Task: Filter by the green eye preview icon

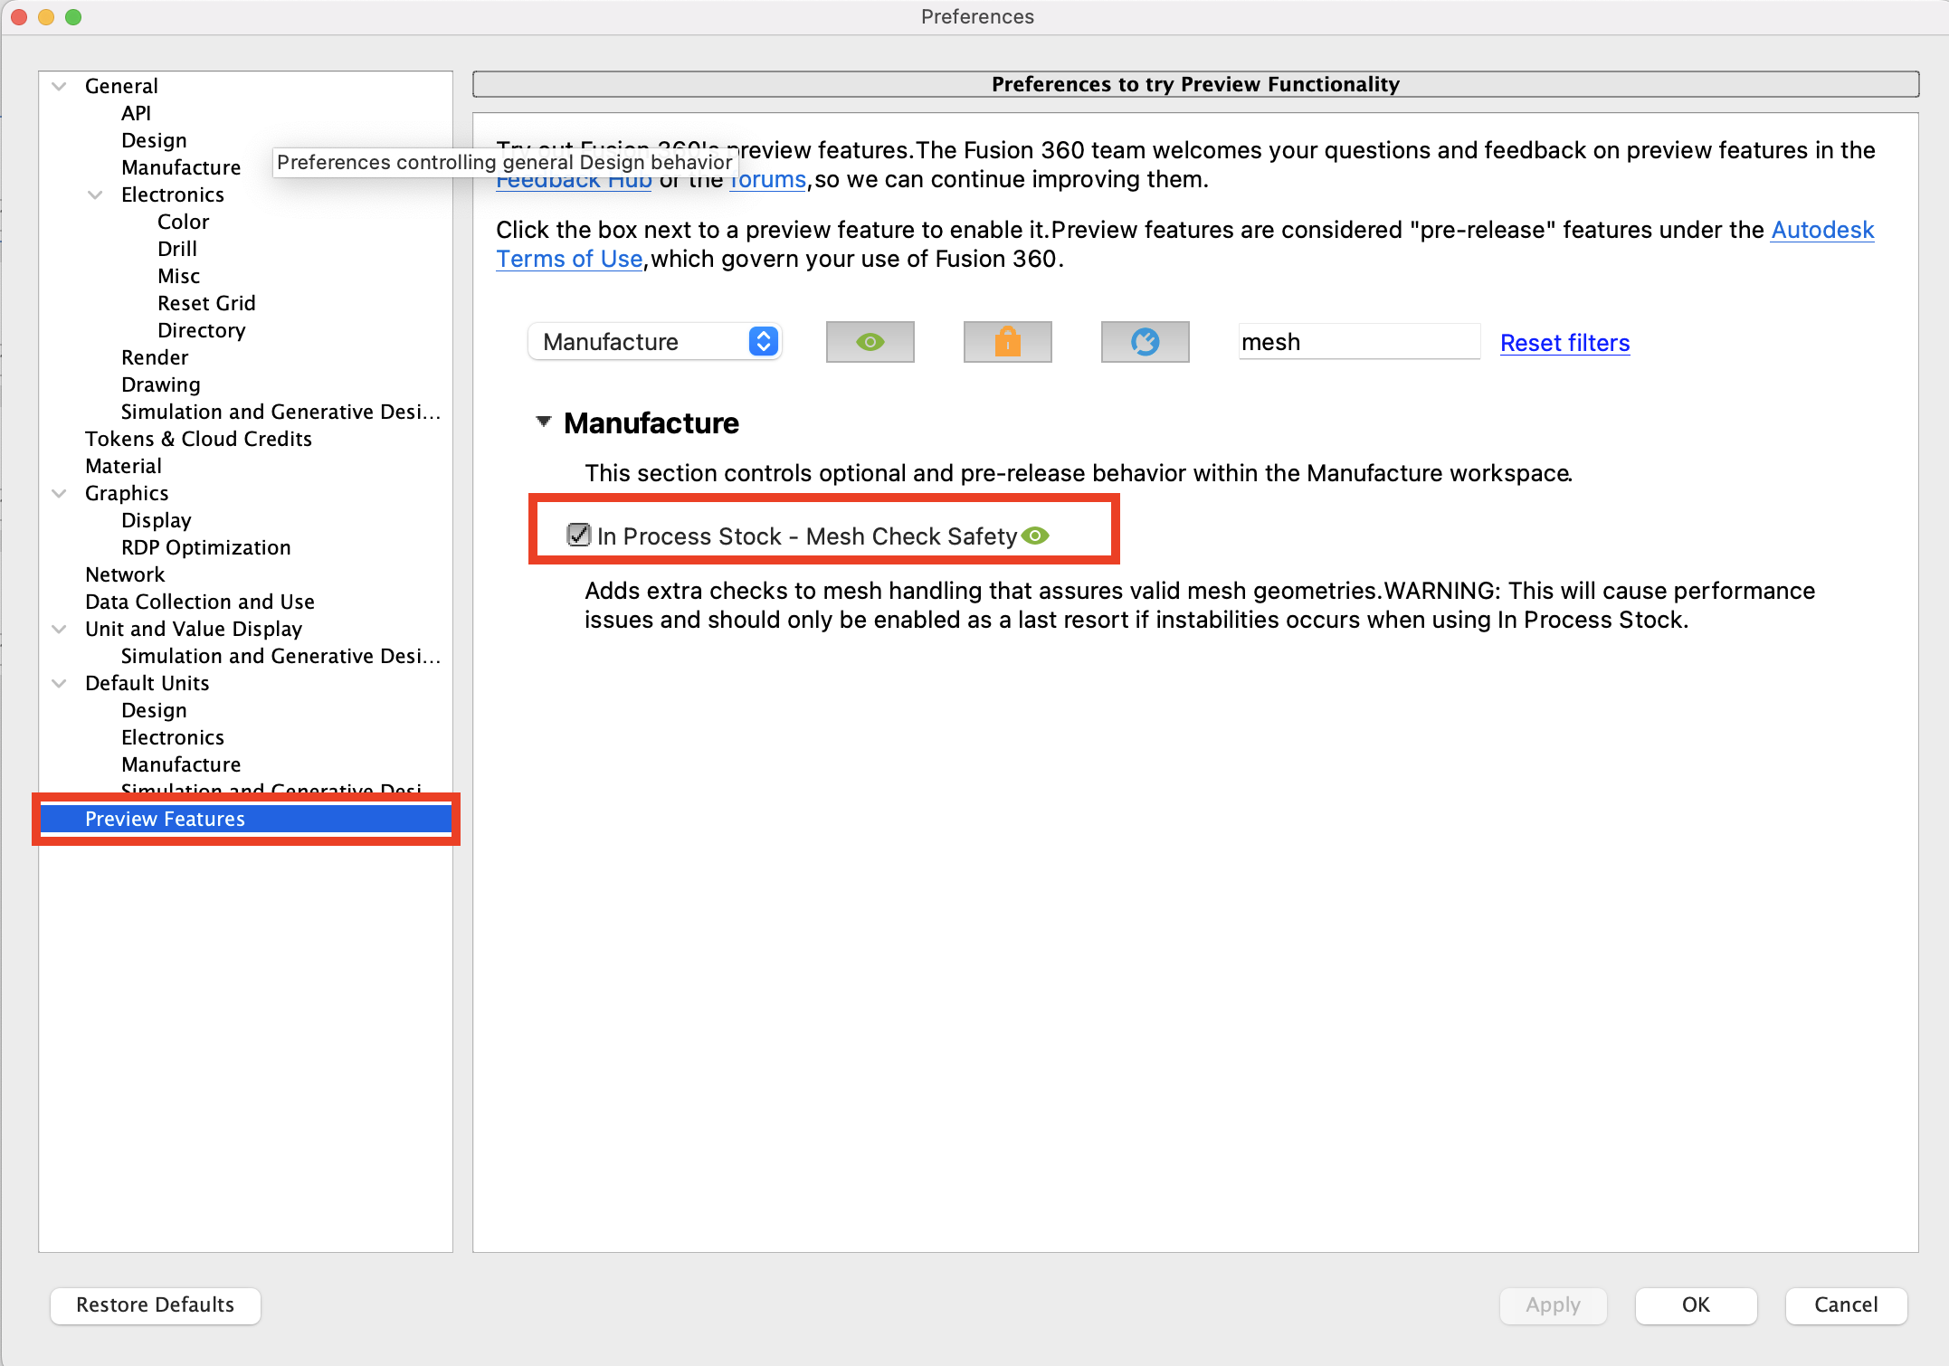Action: (x=870, y=342)
